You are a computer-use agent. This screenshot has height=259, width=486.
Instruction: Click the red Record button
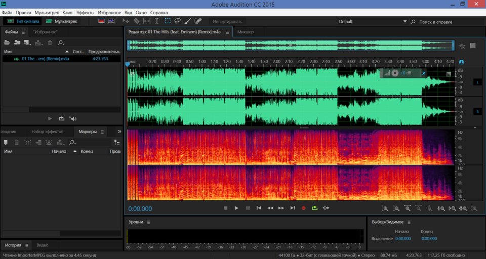click(304, 208)
